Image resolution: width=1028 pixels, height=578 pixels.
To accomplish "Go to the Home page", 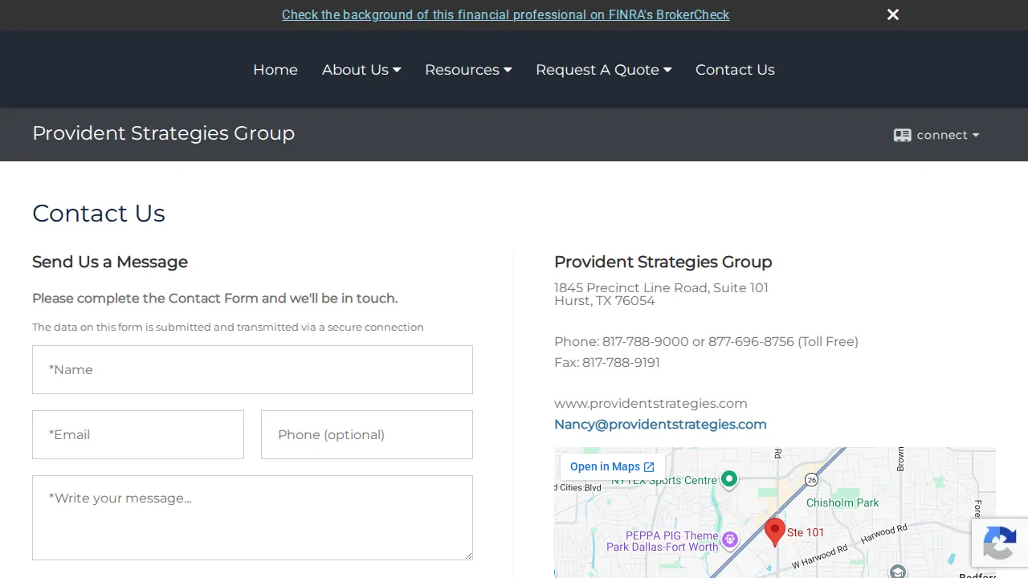I will [x=275, y=70].
